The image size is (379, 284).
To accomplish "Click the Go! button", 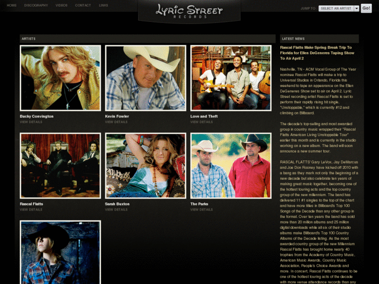I will (x=366, y=8).
